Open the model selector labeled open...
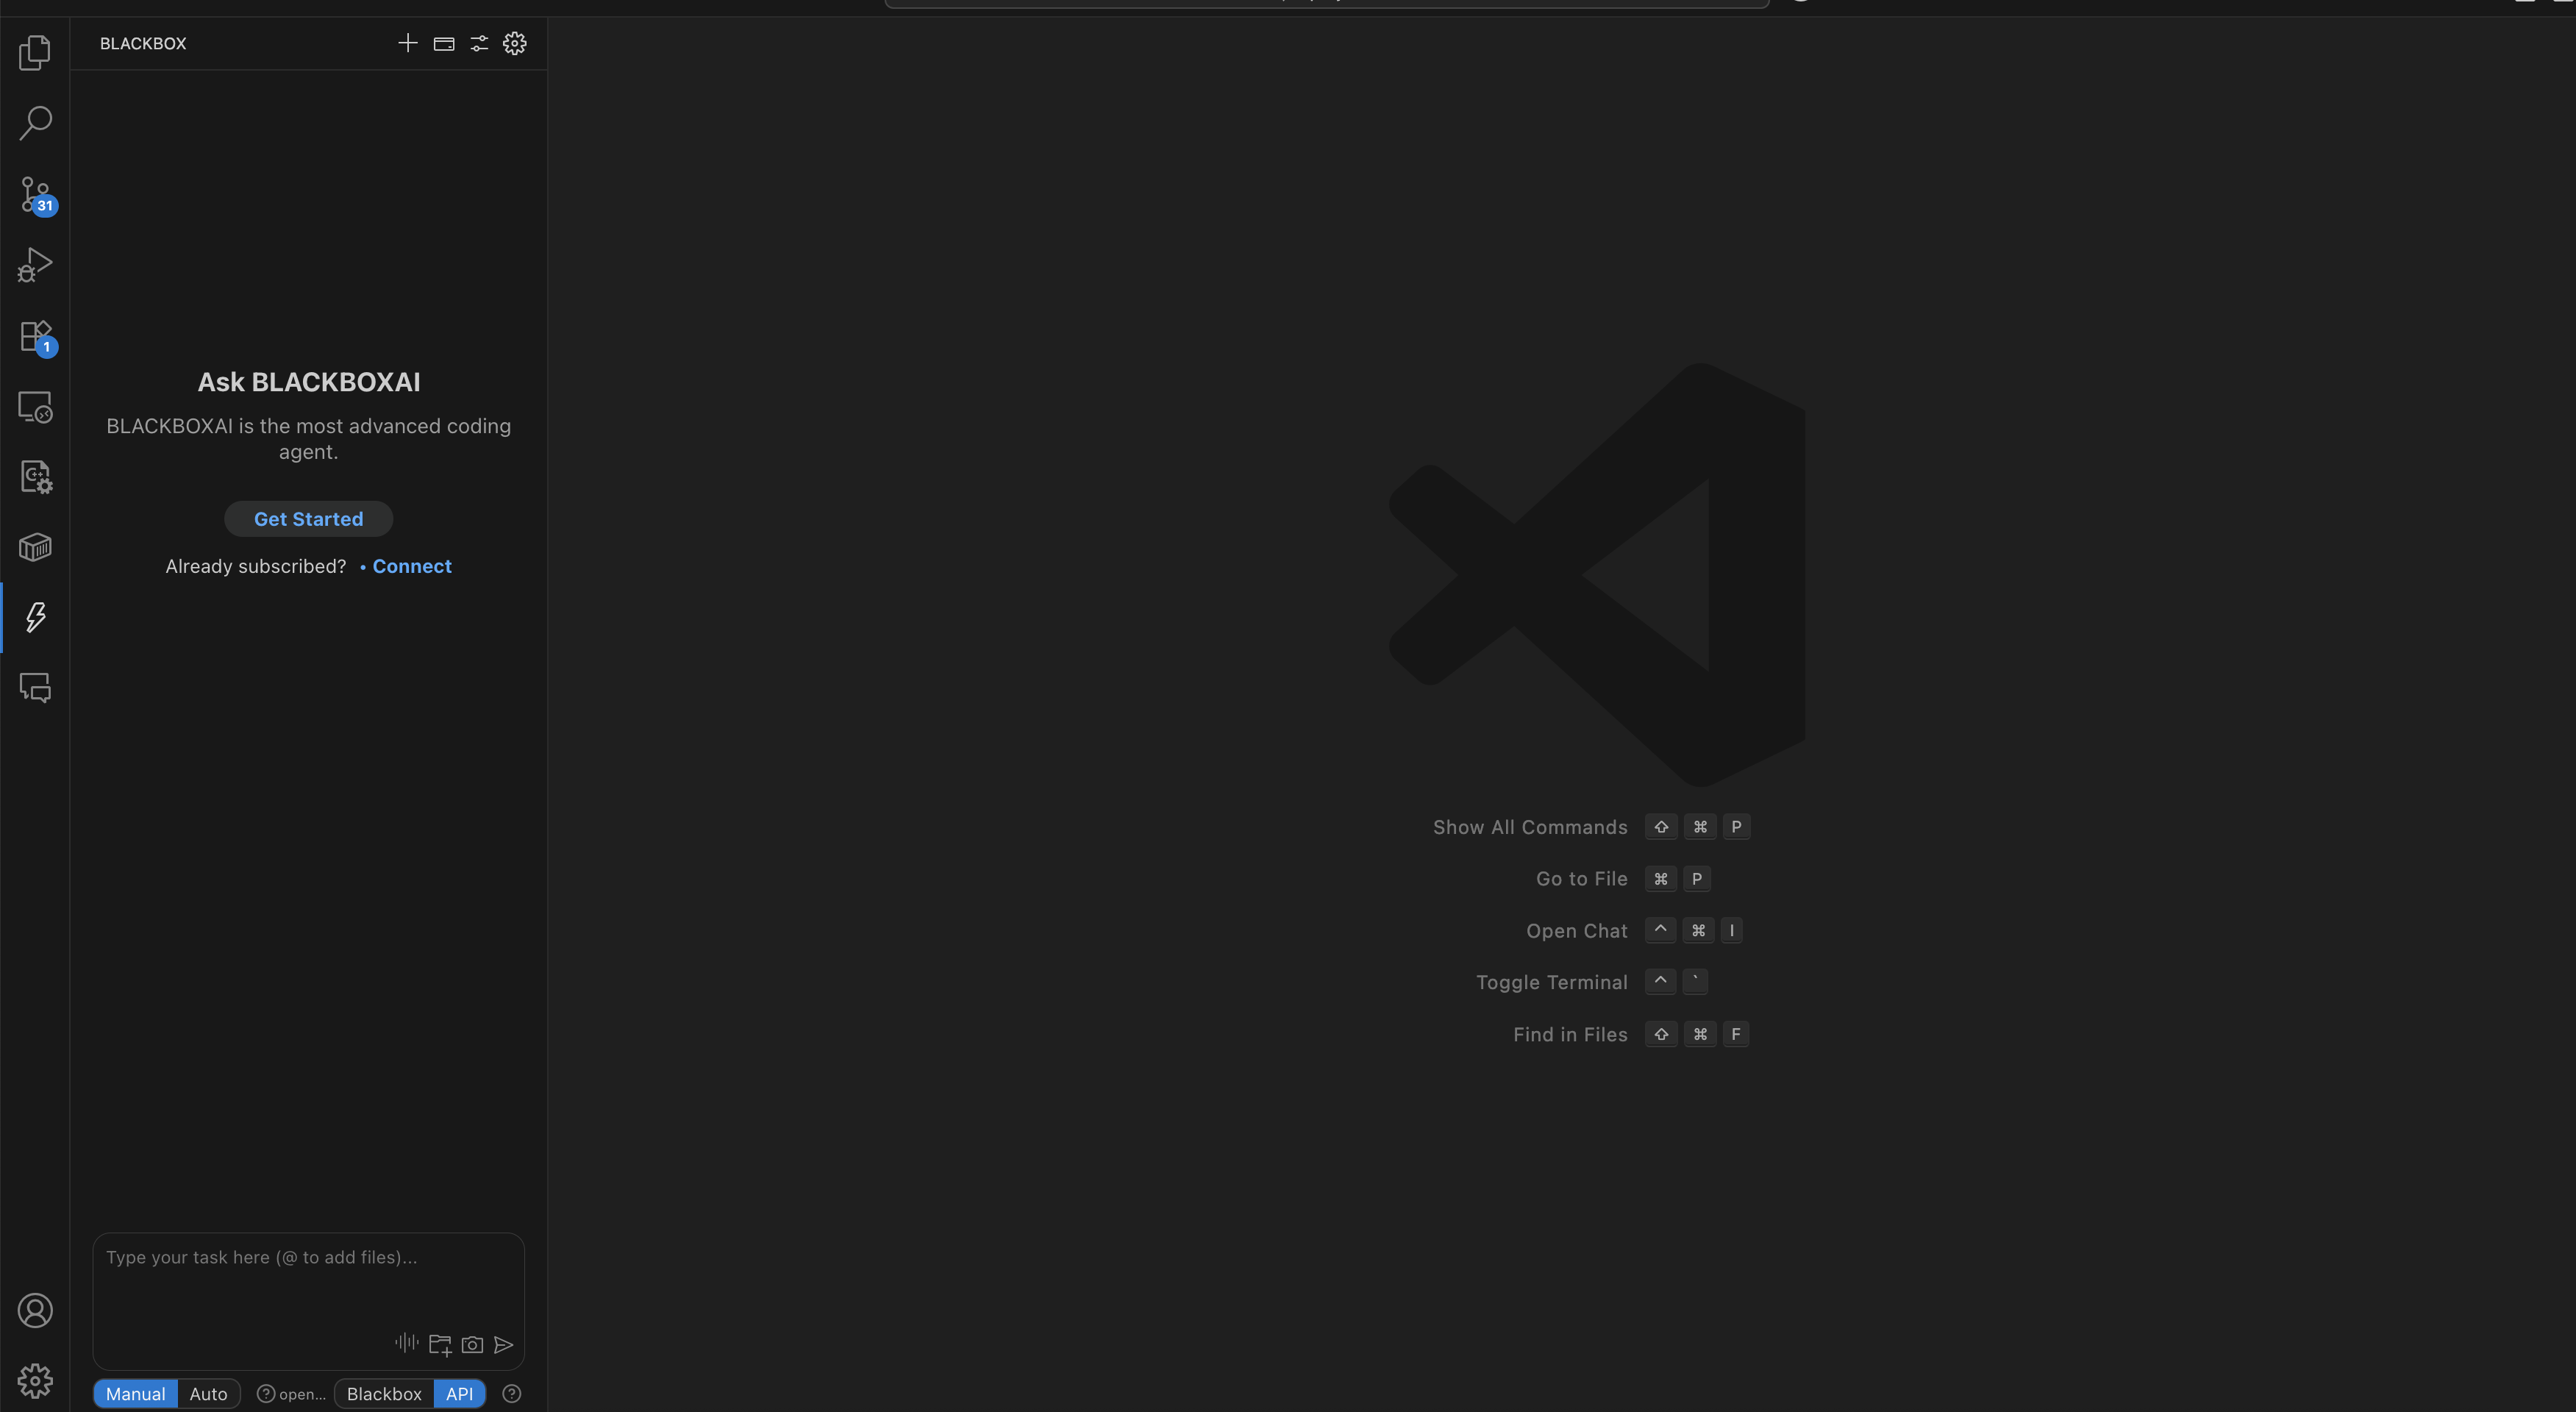The width and height of the screenshot is (2576, 1412). (x=292, y=1394)
